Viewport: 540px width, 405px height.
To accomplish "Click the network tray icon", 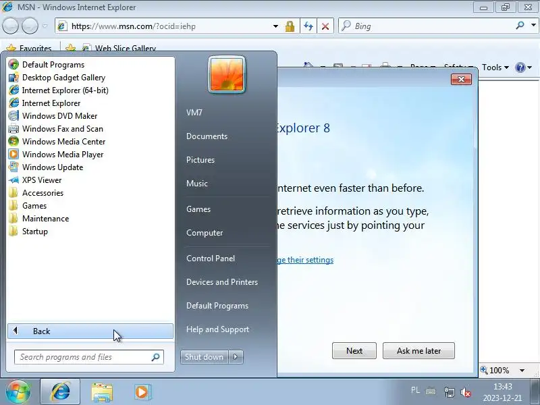I will (x=449, y=392).
